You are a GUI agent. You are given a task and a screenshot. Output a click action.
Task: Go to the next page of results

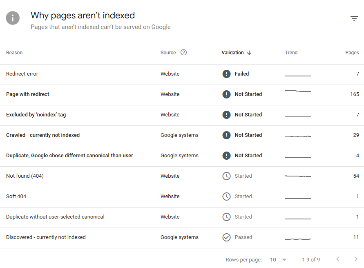(x=355, y=259)
